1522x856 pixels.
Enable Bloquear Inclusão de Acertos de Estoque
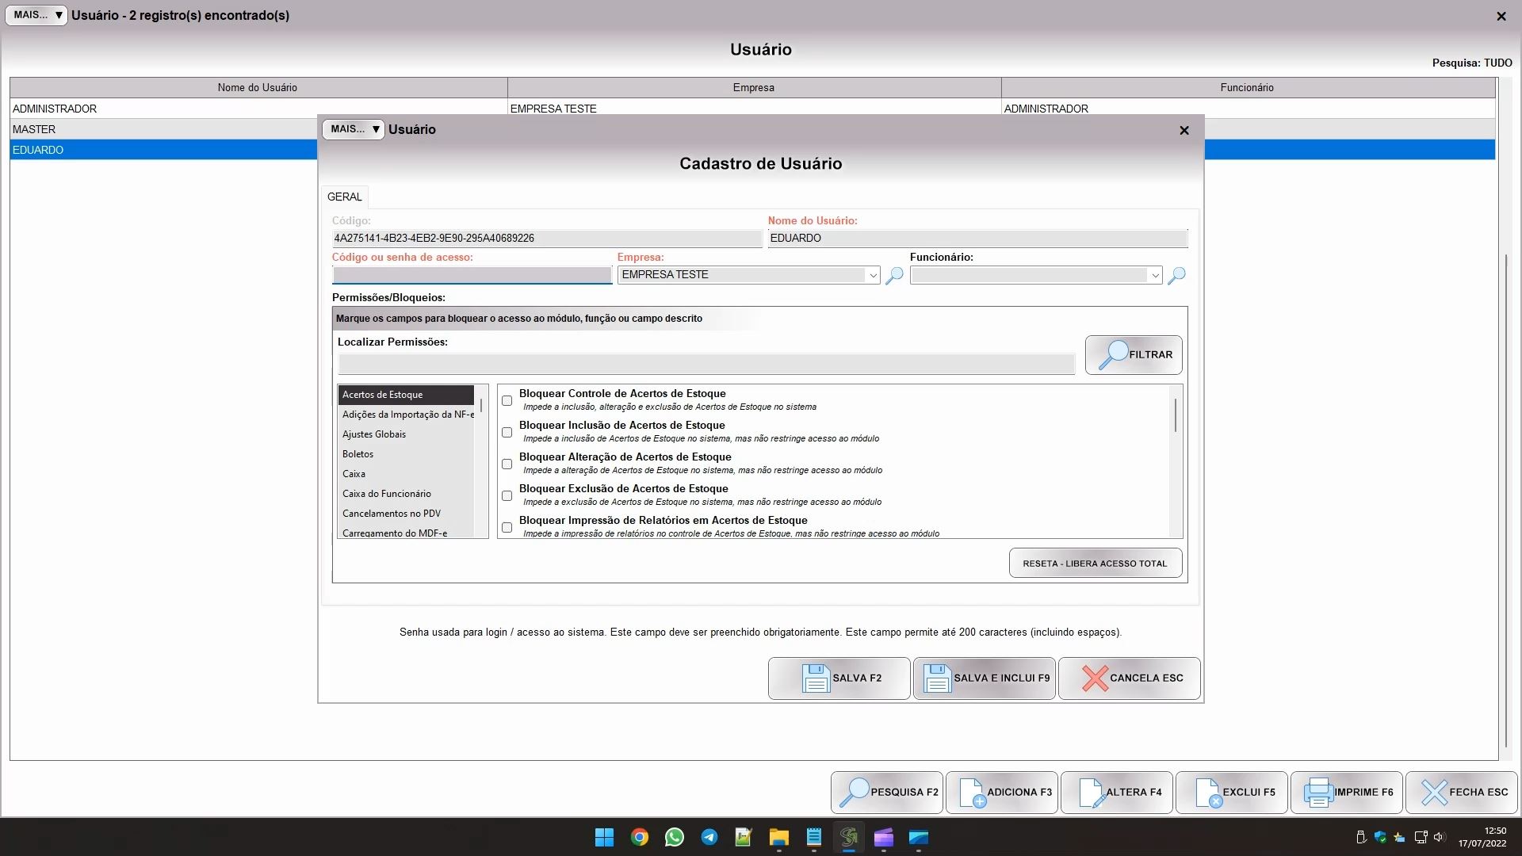coord(507,433)
